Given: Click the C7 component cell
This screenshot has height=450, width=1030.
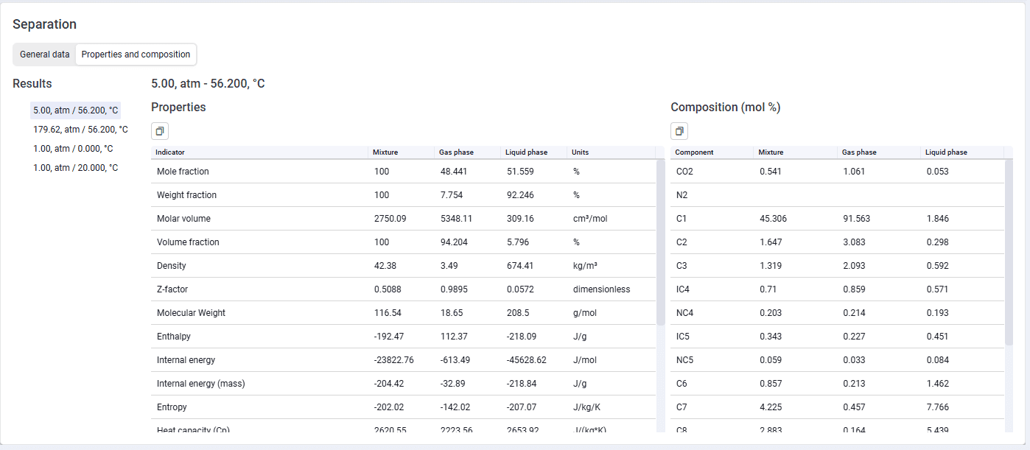Looking at the screenshot, I should [x=712, y=407].
